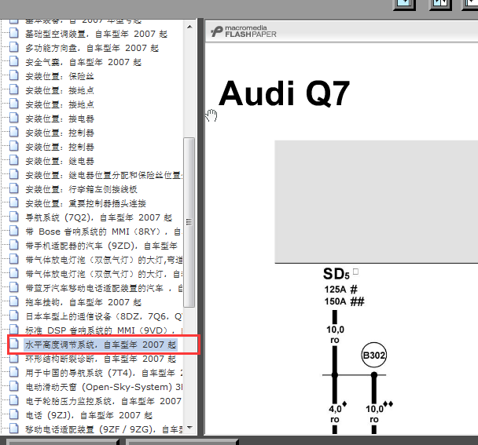This screenshot has height=445, width=478.
Task: Click document icon for 带蓝牙汽车移动电话适配装置
Action: pyautogui.click(x=13, y=287)
